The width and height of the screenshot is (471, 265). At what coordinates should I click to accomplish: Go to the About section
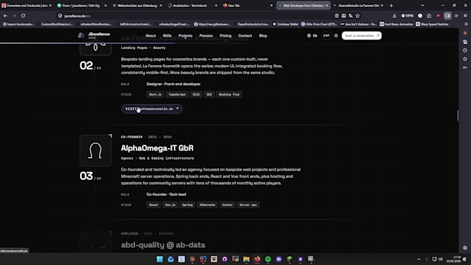pos(150,36)
